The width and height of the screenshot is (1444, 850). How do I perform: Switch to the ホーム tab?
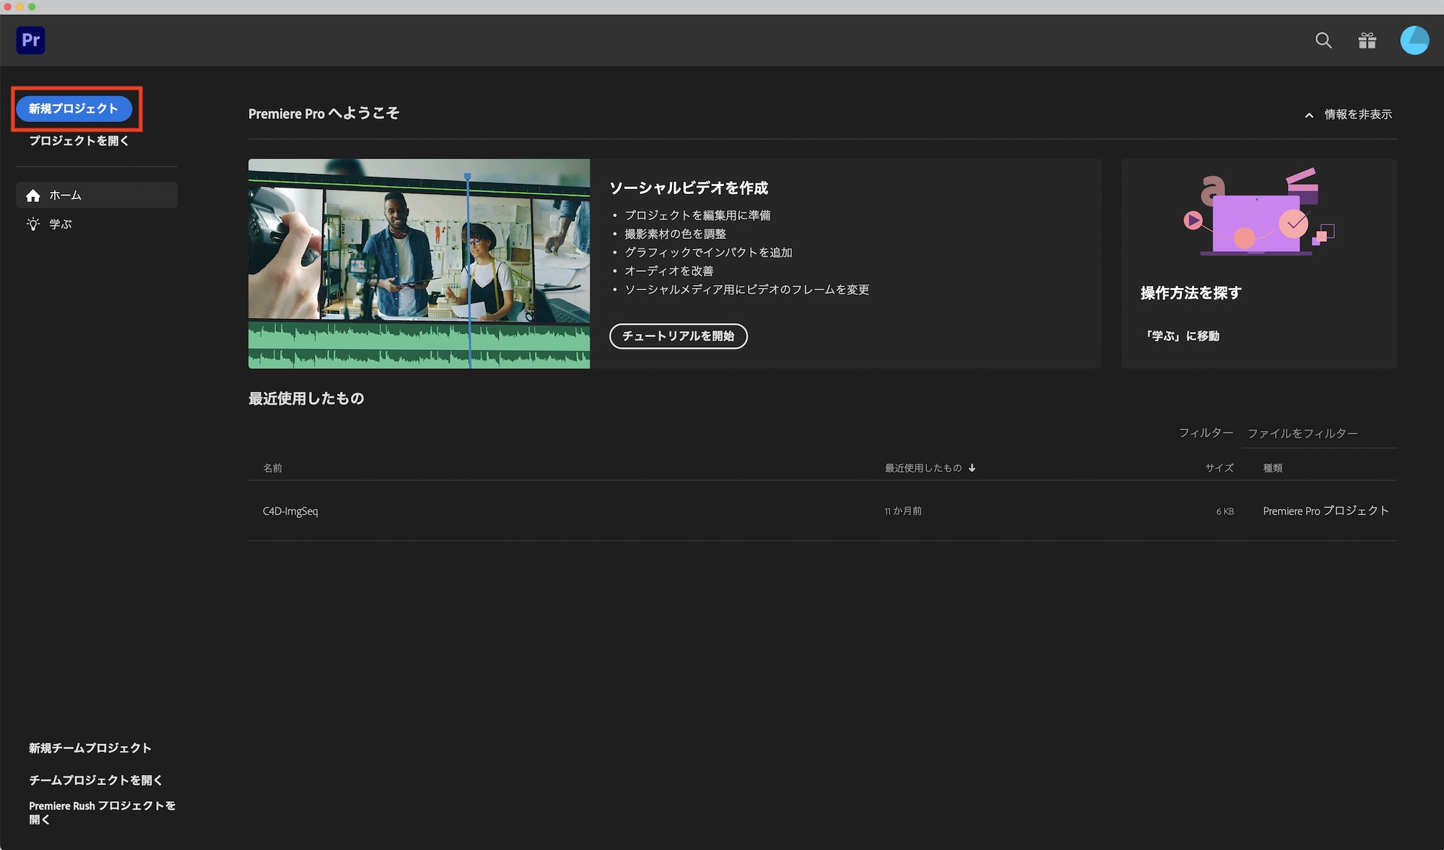(64, 195)
